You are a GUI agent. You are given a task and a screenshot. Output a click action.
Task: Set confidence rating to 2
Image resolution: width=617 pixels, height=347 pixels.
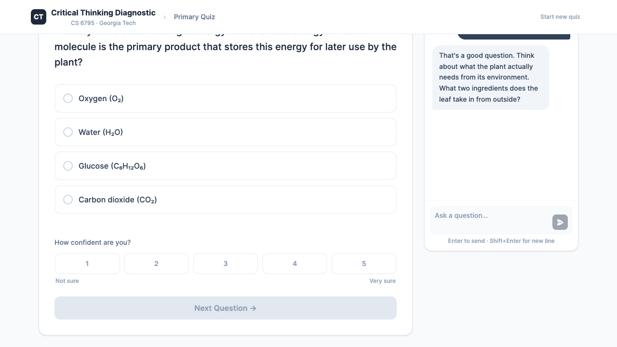tap(156, 264)
